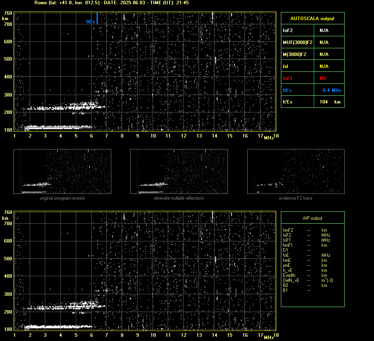Click the AIP output header
Viewport: 374px width, 341px height.
click(313, 218)
